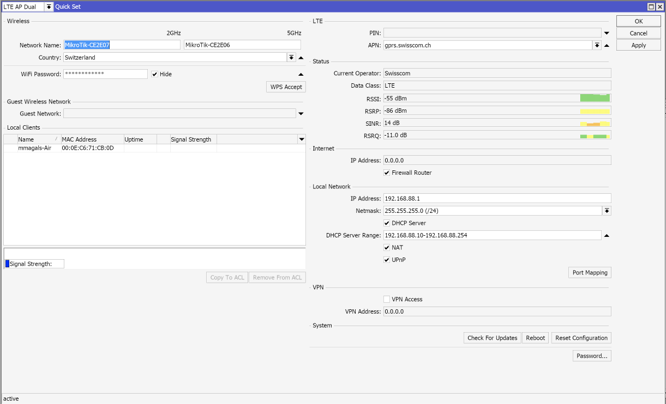This screenshot has height=404, width=666.
Task: Uncheck the Hide password checkbox
Action: pos(155,74)
